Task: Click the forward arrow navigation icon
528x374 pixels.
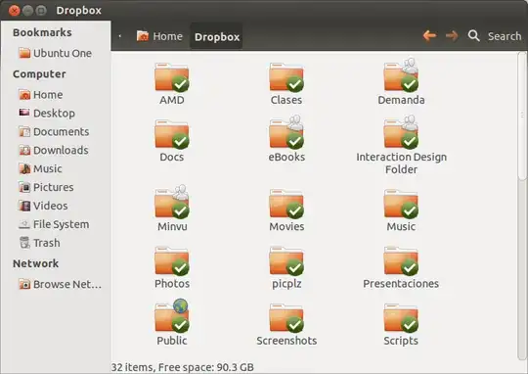Action: tap(452, 35)
